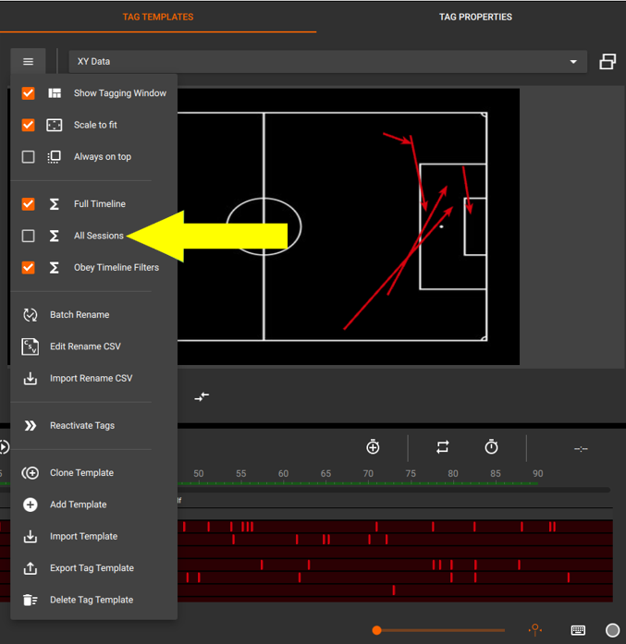Click the Always on top icon
626x644 pixels.
55,156
